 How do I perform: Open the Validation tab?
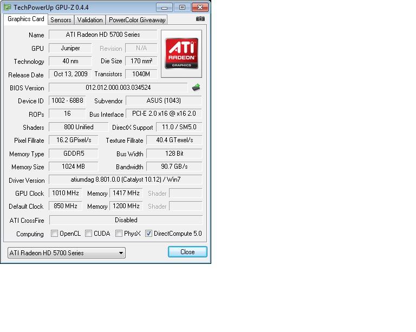[90, 20]
